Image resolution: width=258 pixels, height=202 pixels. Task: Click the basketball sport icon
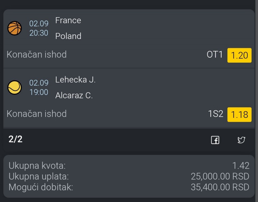tap(15, 28)
